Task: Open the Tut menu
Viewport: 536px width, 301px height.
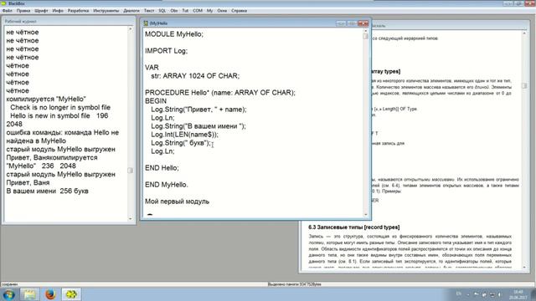Action: pyautogui.click(x=185, y=11)
